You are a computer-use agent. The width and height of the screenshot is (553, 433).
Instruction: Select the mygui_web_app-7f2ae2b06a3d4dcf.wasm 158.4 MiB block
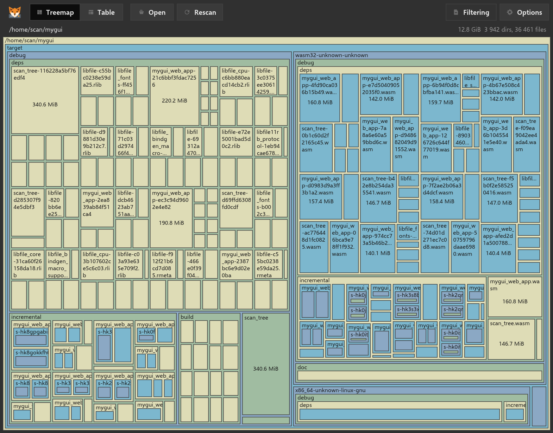442,197
